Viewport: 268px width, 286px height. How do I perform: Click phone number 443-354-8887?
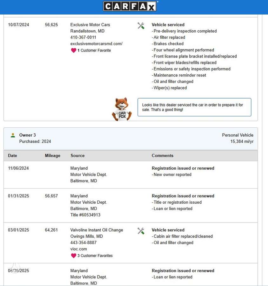click(x=83, y=242)
